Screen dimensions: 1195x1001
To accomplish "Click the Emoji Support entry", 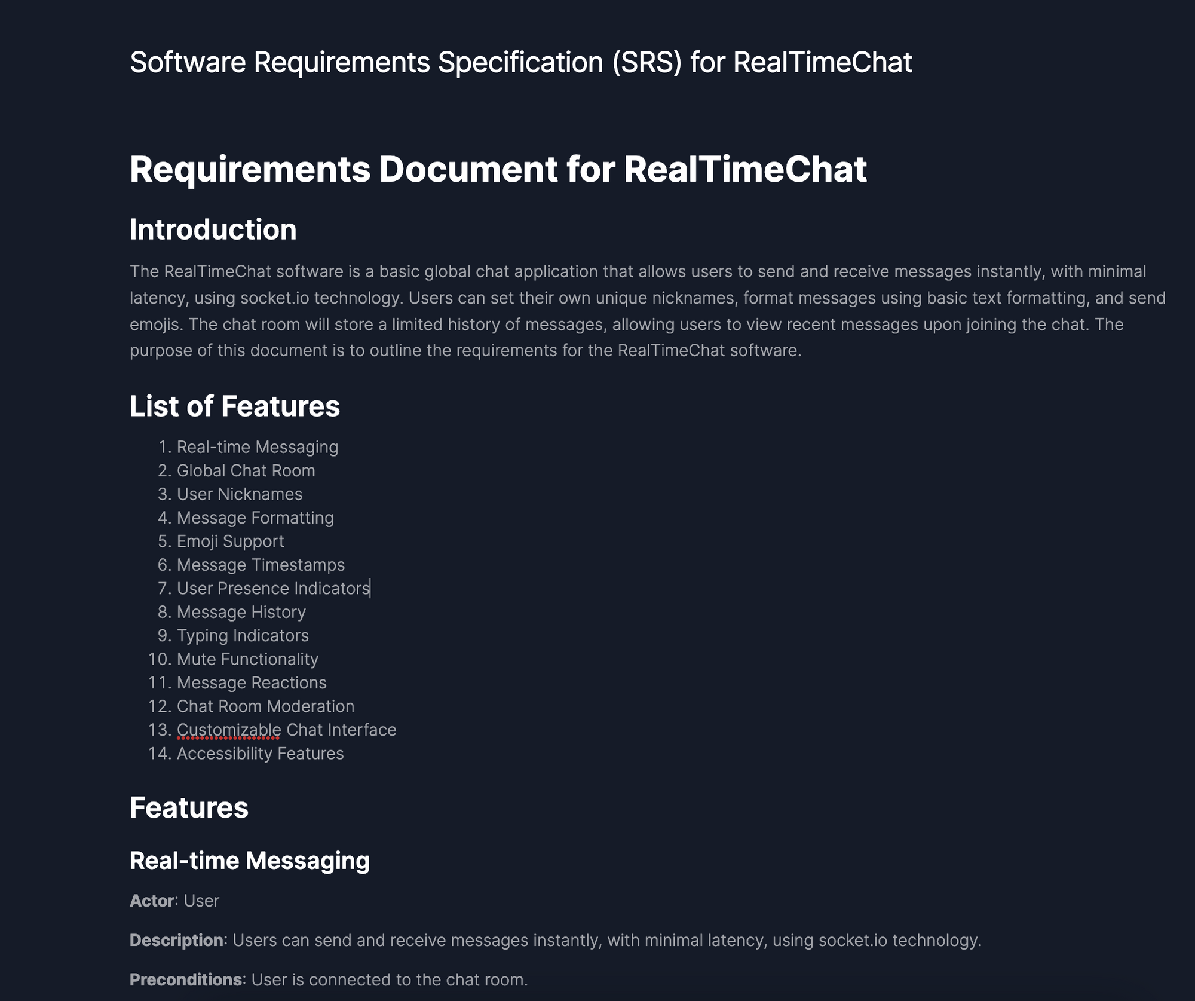I will pyautogui.click(x=230, y=541).
